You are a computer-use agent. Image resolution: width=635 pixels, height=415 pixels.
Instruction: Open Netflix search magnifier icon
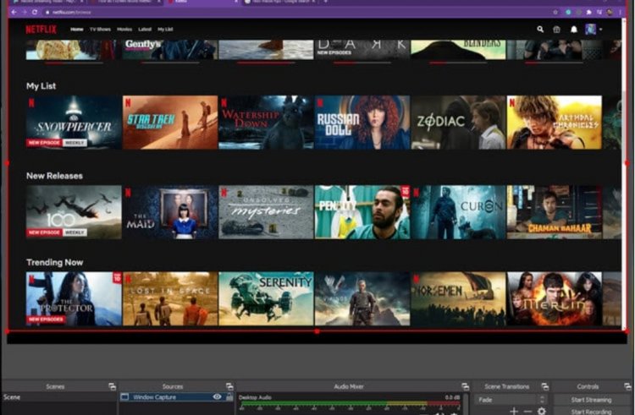(540, 29)
